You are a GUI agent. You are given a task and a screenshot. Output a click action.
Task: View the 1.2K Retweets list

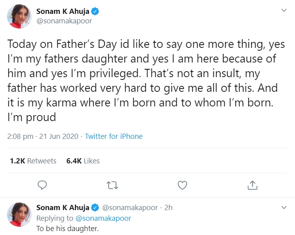(x=33, y=161)
